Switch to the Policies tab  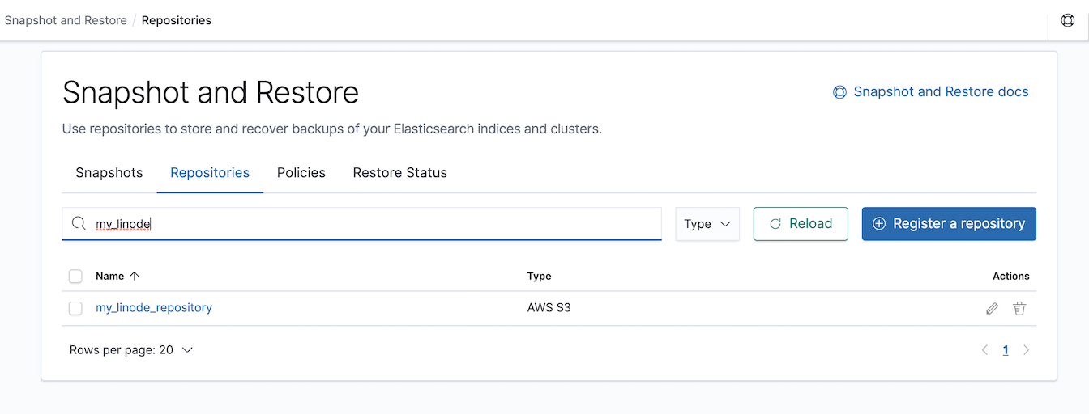[x=301, y=173]
